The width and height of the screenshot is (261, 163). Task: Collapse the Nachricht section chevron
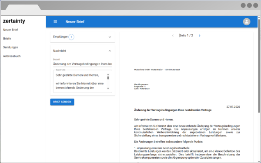(x=110, y=51)
